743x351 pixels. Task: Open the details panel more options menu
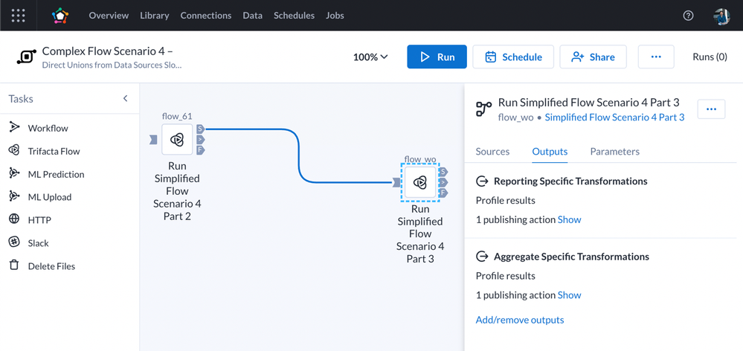[x=711, y=109]
